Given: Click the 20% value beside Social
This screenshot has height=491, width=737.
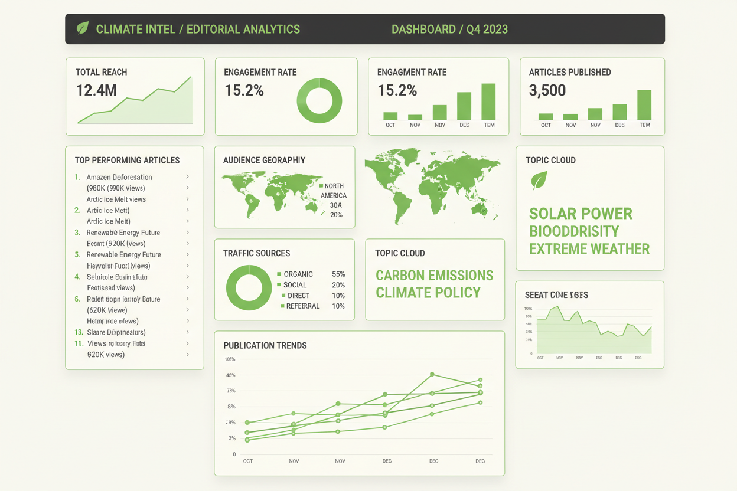Looking at the screenshot, I should tap(338, 285).
